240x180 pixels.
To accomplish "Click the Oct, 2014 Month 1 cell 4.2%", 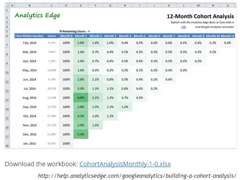I will pyautogui.click(x=81, y=116).
